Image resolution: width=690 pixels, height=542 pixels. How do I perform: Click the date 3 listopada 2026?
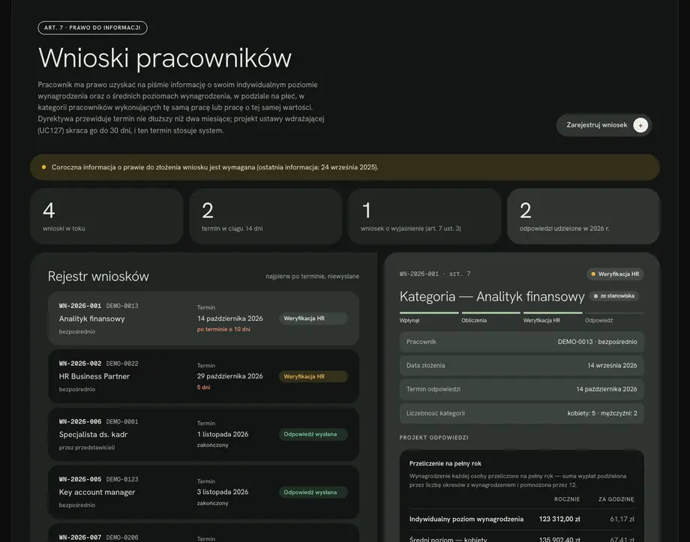click(223, 492)
